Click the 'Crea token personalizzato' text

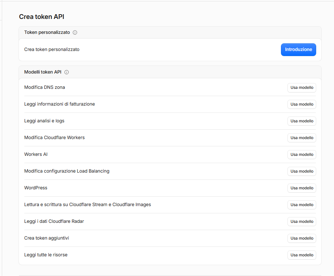(x=52, y=50)
